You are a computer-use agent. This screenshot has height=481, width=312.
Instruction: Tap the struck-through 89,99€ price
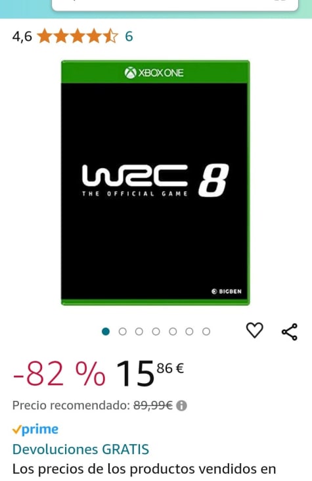click(x=153, y=405)
